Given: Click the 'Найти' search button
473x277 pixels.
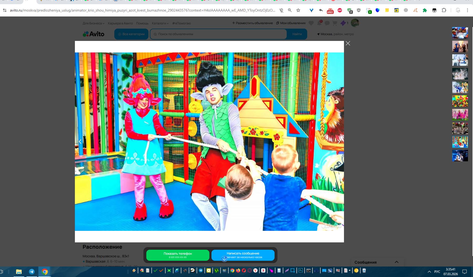Looking at the screenshot, I should (297, 34).
